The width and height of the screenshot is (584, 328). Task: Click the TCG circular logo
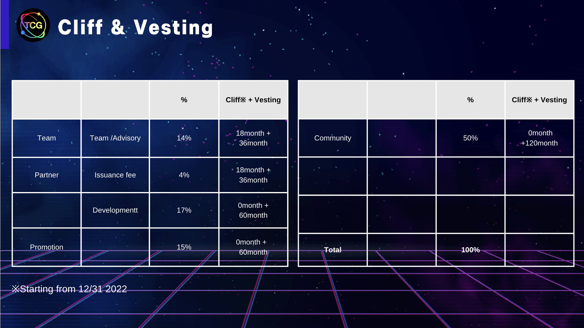(33, 25)
